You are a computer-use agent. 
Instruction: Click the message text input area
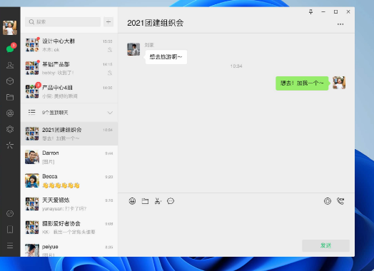click(236, 223)
